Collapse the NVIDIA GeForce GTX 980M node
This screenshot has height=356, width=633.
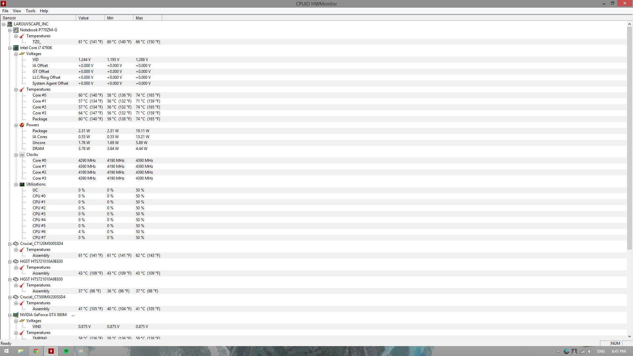coord(10,315)
